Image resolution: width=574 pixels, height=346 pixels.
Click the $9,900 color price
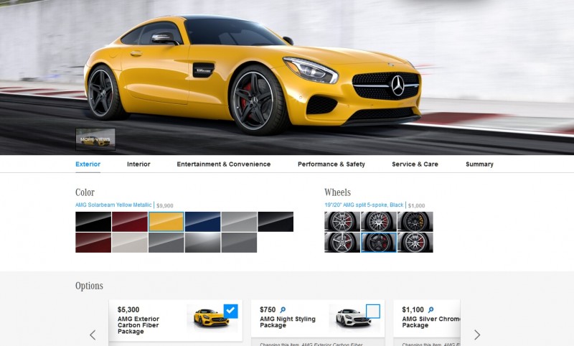(x=165, y=206)
